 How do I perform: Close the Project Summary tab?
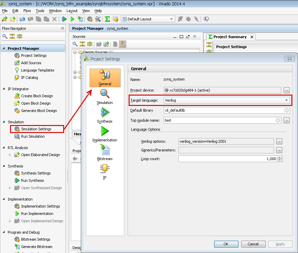pos(252,37)
